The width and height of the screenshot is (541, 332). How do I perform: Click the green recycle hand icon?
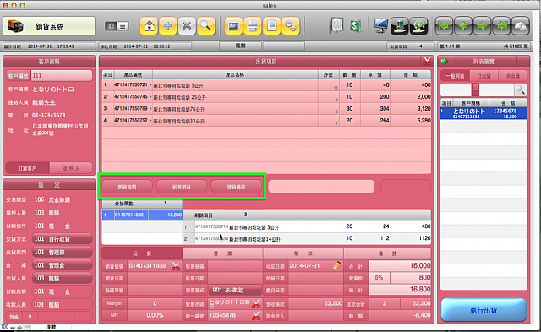point(419,26)
